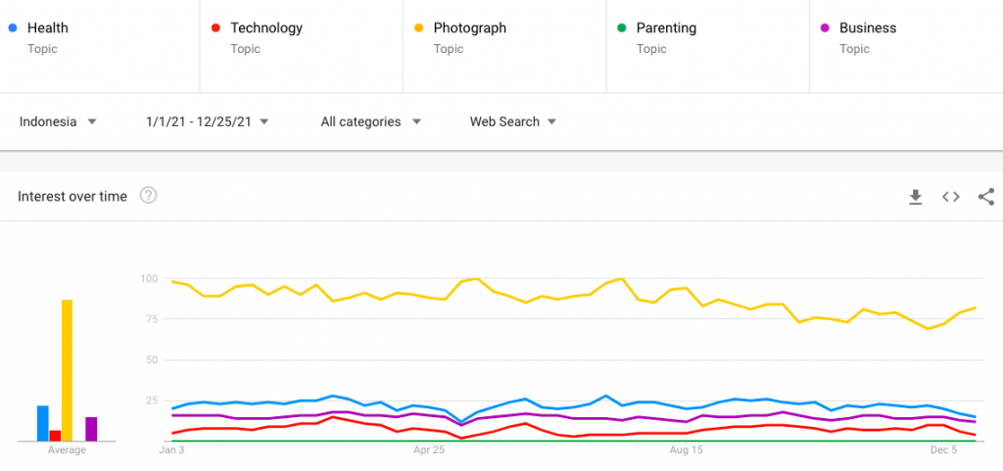The height and width of the screenshot is (471, 1003).
Task: Click the share icon
Action: pyautogui.click(x=985, y=197)
